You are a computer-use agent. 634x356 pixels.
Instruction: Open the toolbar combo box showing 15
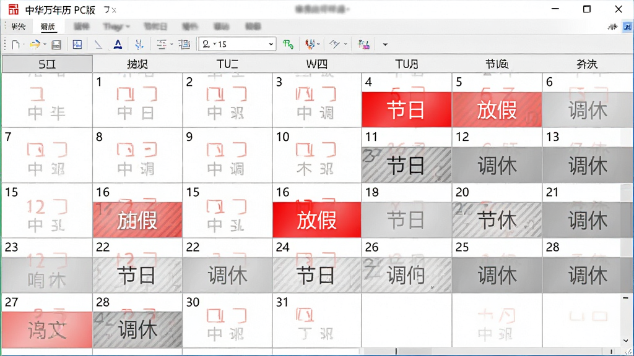coord(237,44)
